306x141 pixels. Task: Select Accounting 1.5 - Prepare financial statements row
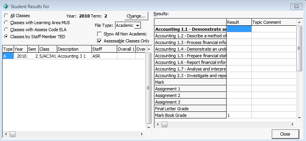(x=190, y=56)
